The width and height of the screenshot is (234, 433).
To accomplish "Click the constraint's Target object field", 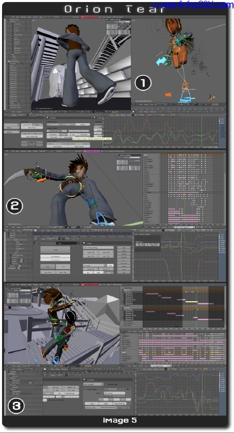I will point(114,393).
